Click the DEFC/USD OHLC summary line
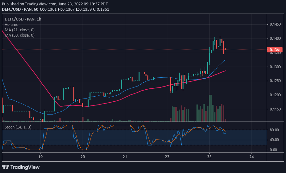286x173 pixels. pyautogui.click(x=56, y=9)
